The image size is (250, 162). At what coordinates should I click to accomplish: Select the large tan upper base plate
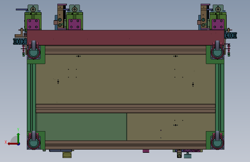(126, 79)
